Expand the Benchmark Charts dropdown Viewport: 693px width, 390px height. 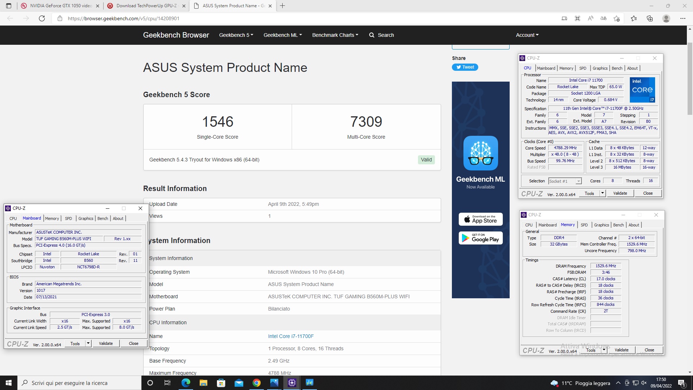coord(335,35)
